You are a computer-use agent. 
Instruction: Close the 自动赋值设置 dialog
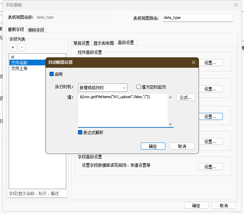(193, 62)
